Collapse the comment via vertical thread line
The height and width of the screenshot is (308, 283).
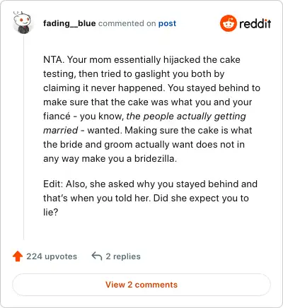click(23, 138)
